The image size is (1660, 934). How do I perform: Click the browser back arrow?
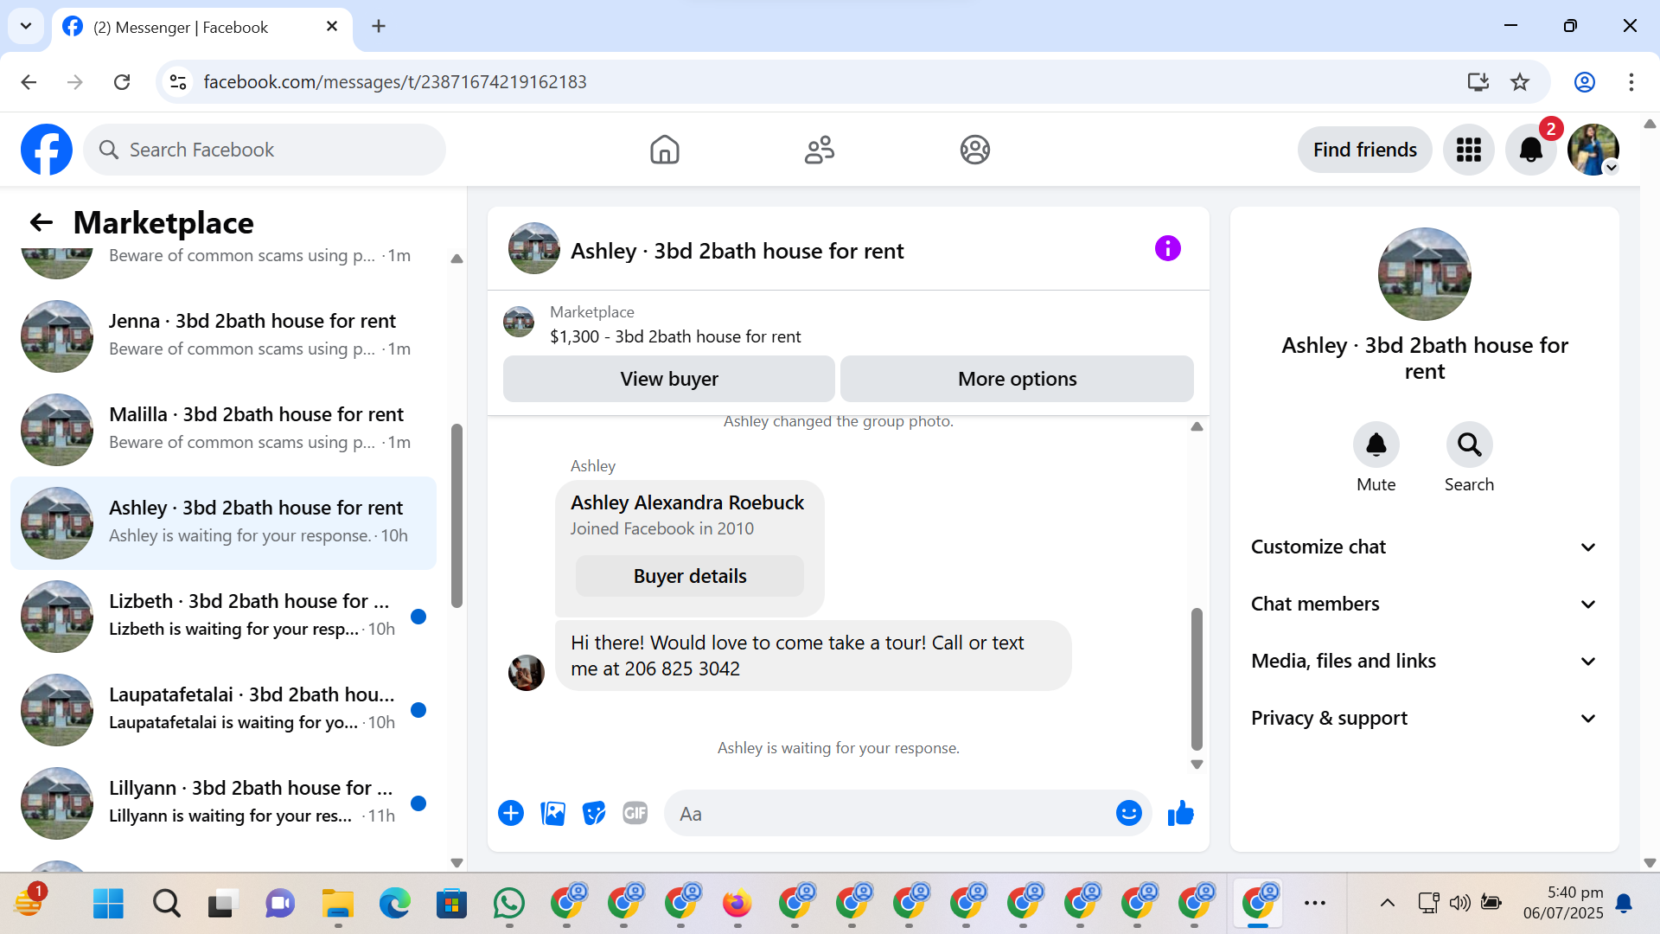[29, 82]
